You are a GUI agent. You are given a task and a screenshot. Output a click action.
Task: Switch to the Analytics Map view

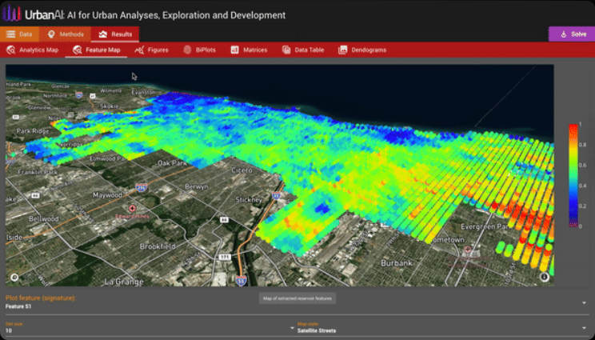pos(33,50)
